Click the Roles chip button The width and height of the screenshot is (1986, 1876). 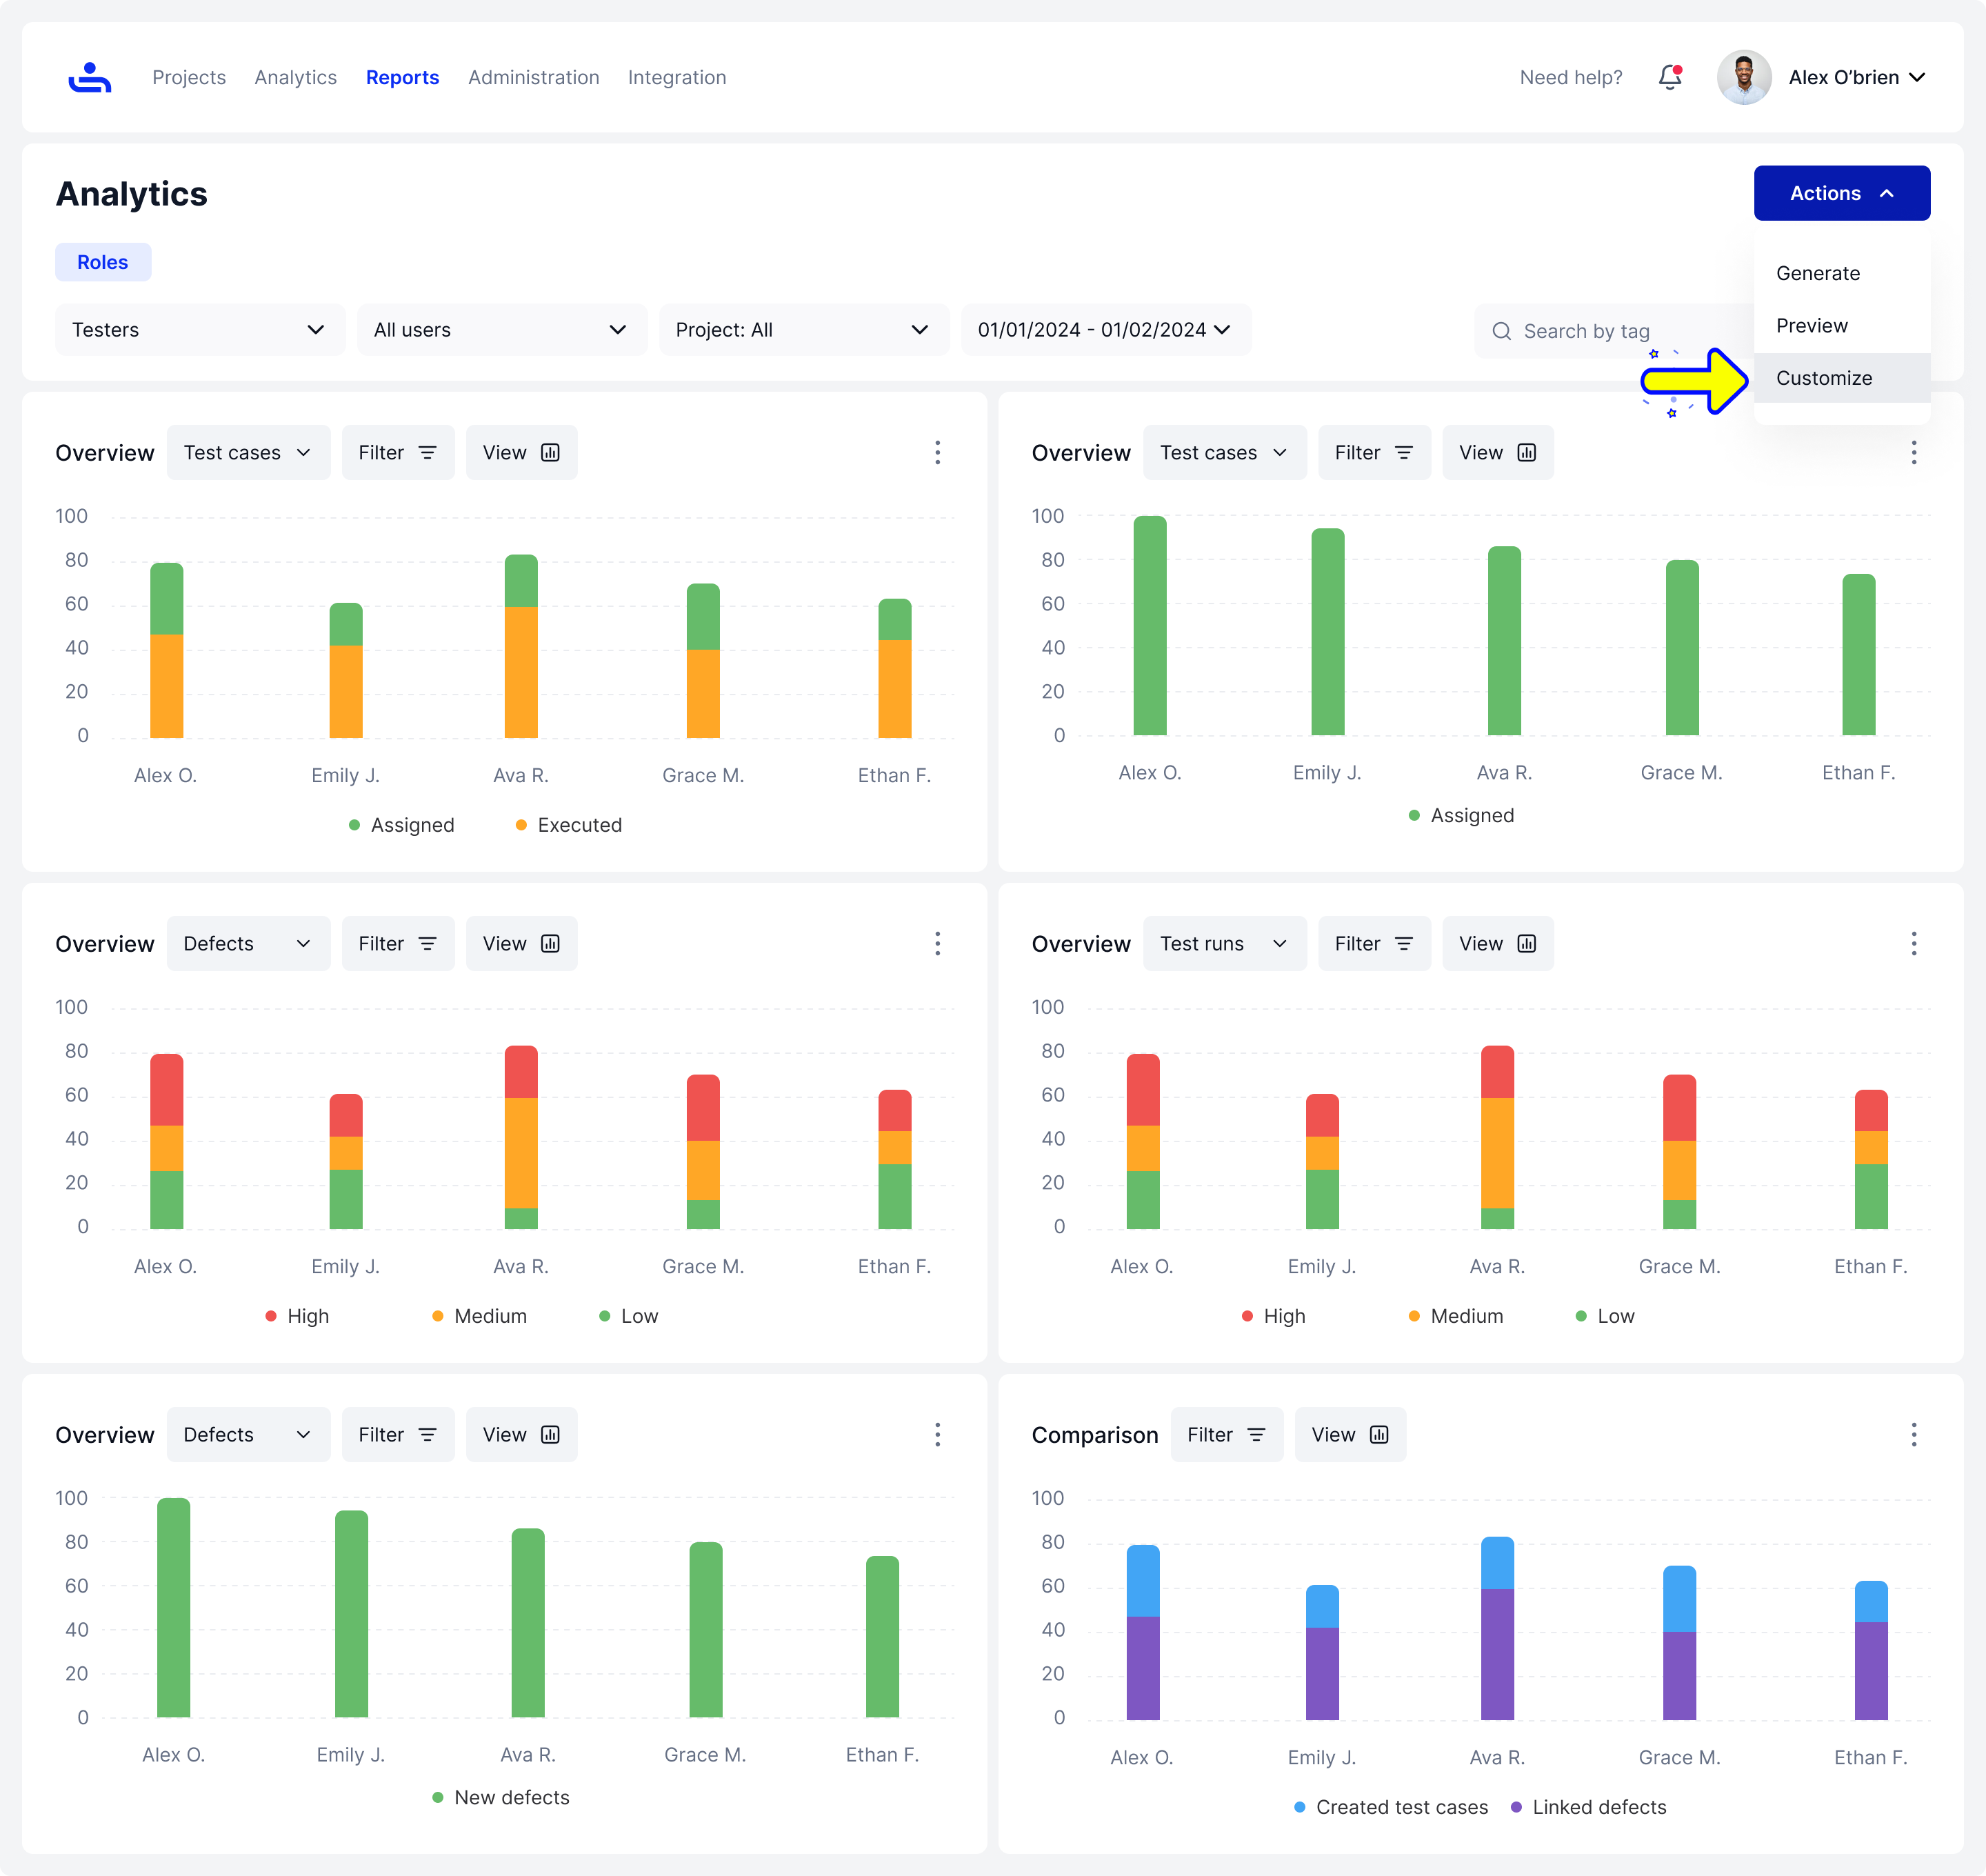(x=103, y=262)
